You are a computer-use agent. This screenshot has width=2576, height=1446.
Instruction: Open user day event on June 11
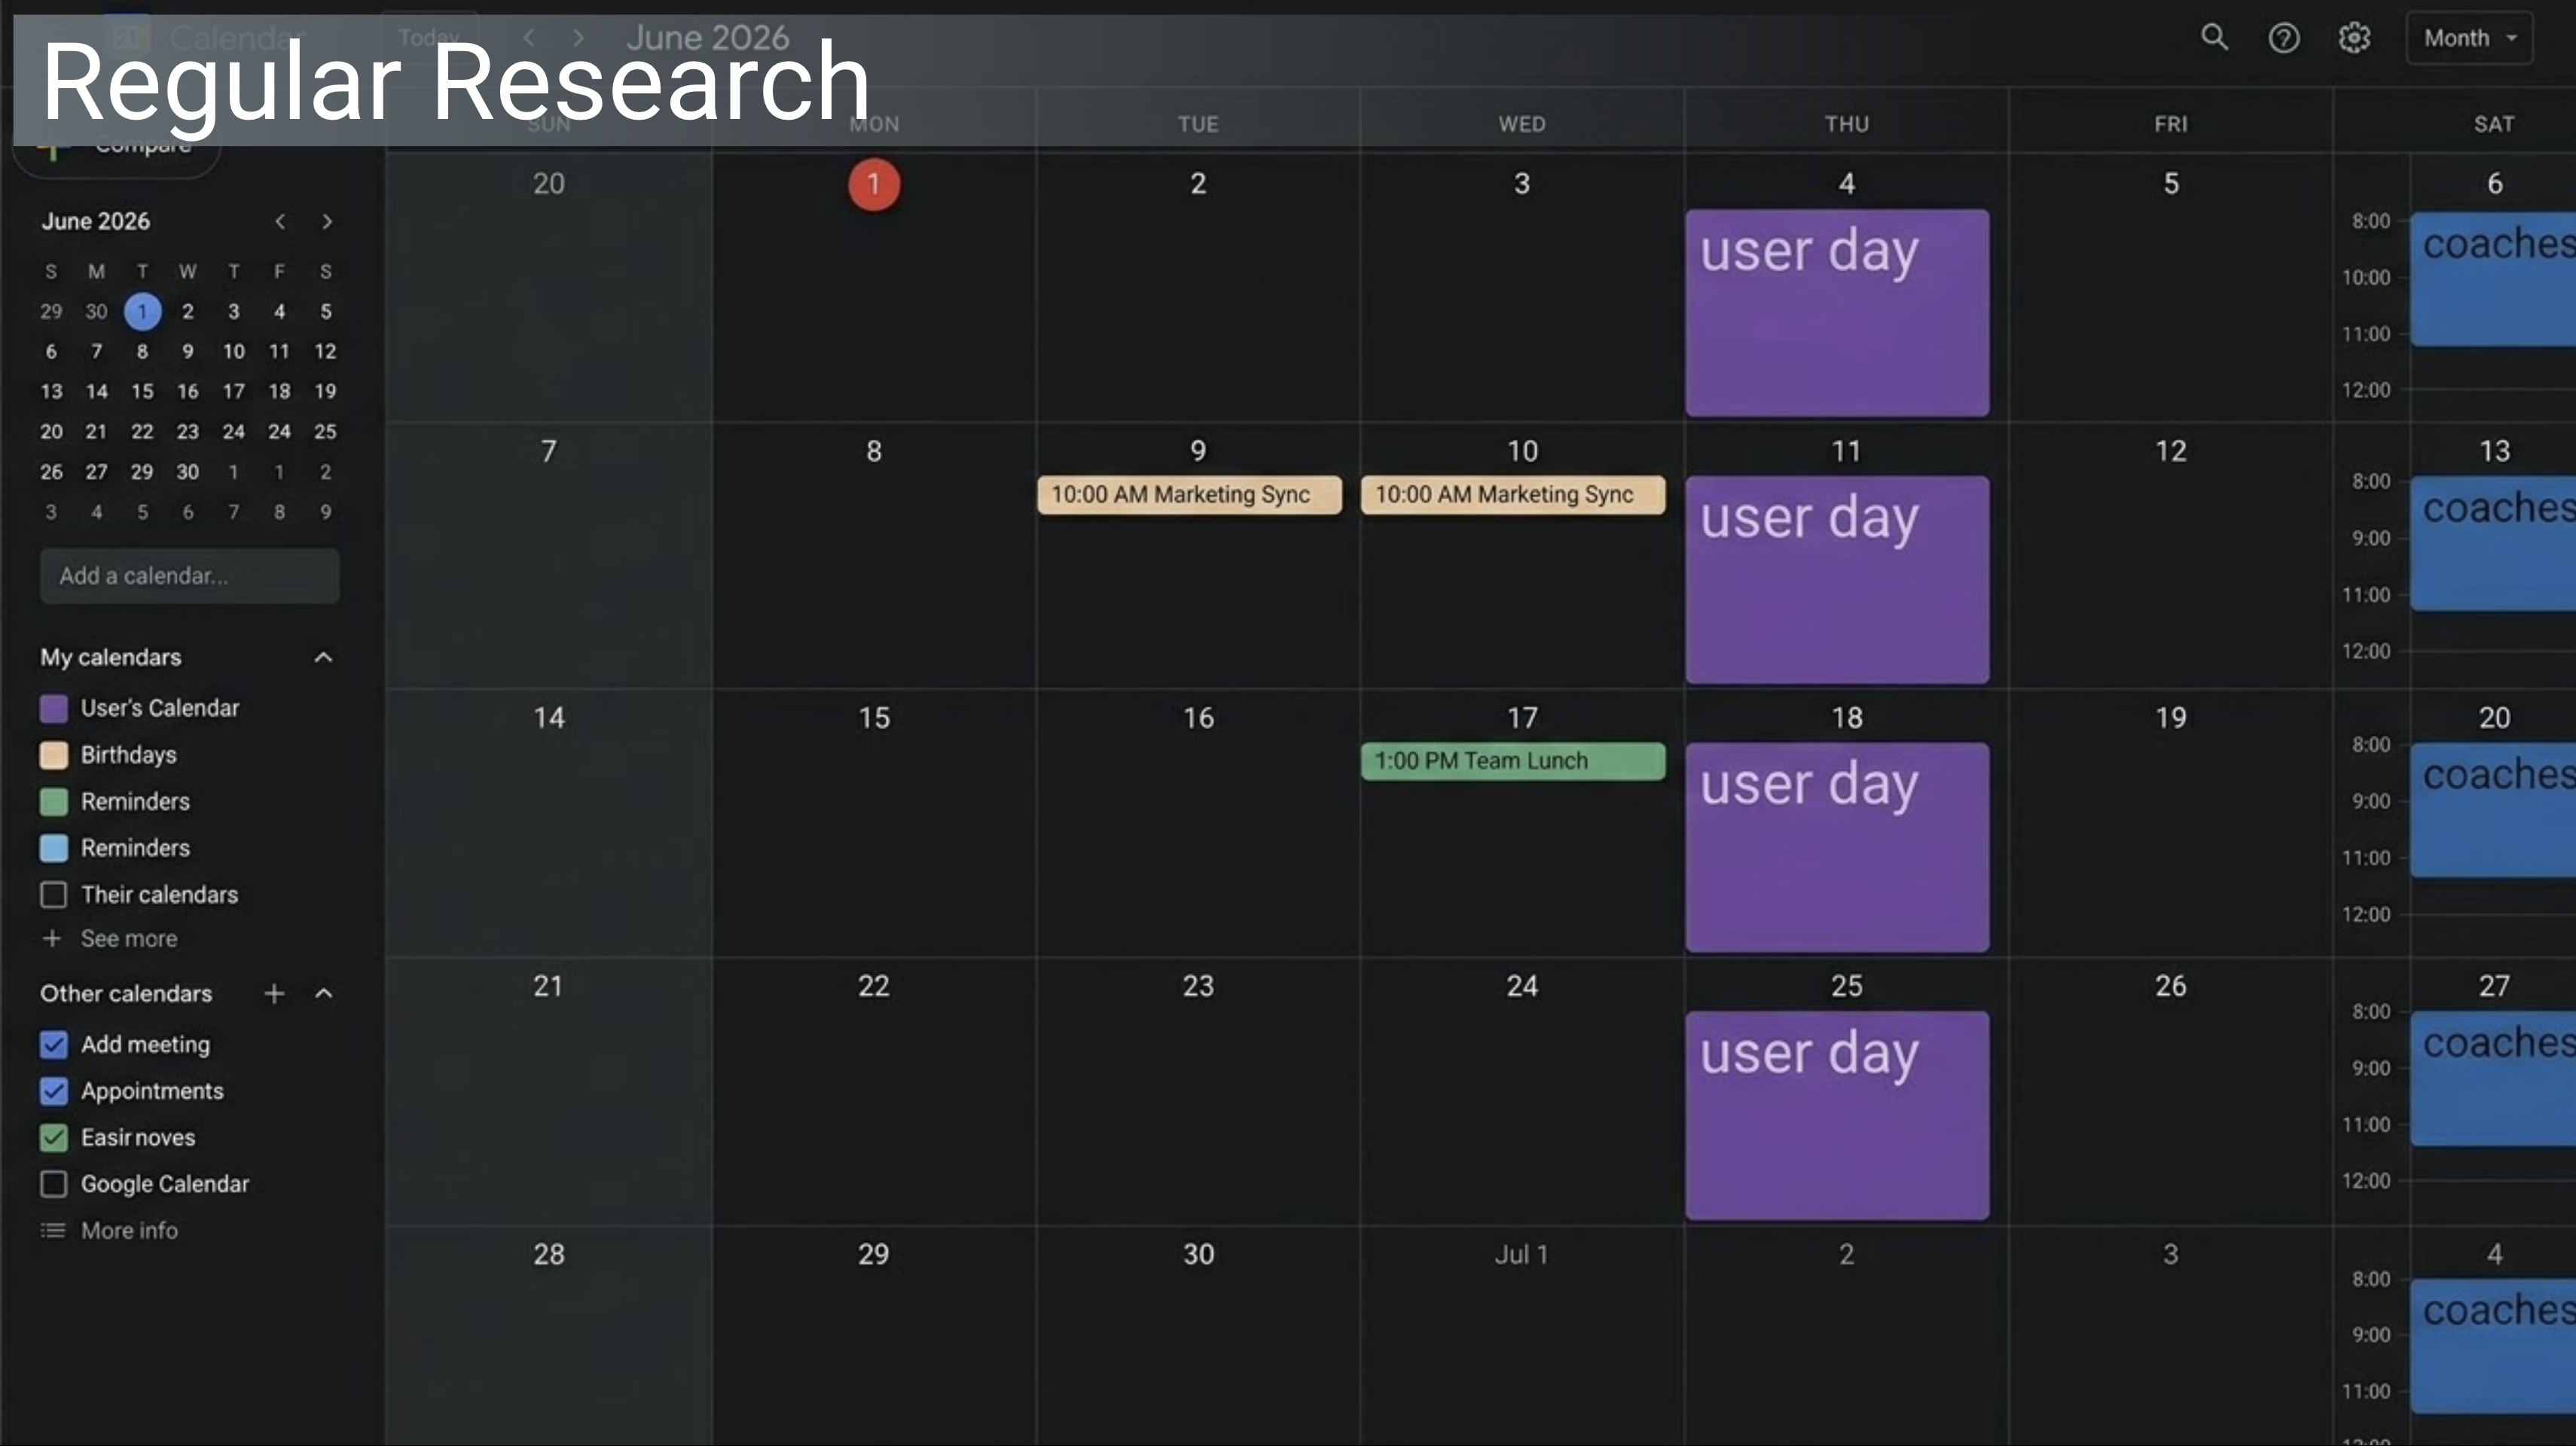1837,579
